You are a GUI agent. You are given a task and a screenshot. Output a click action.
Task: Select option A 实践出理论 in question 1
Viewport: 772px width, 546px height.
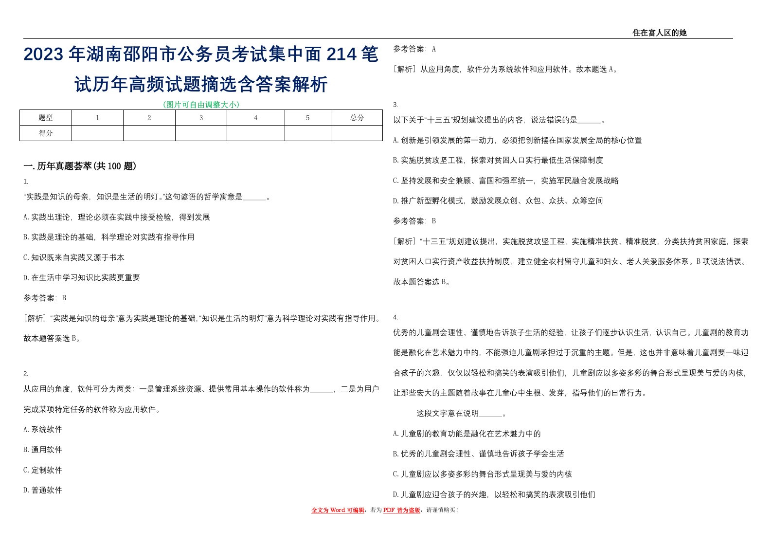[117, 217]
